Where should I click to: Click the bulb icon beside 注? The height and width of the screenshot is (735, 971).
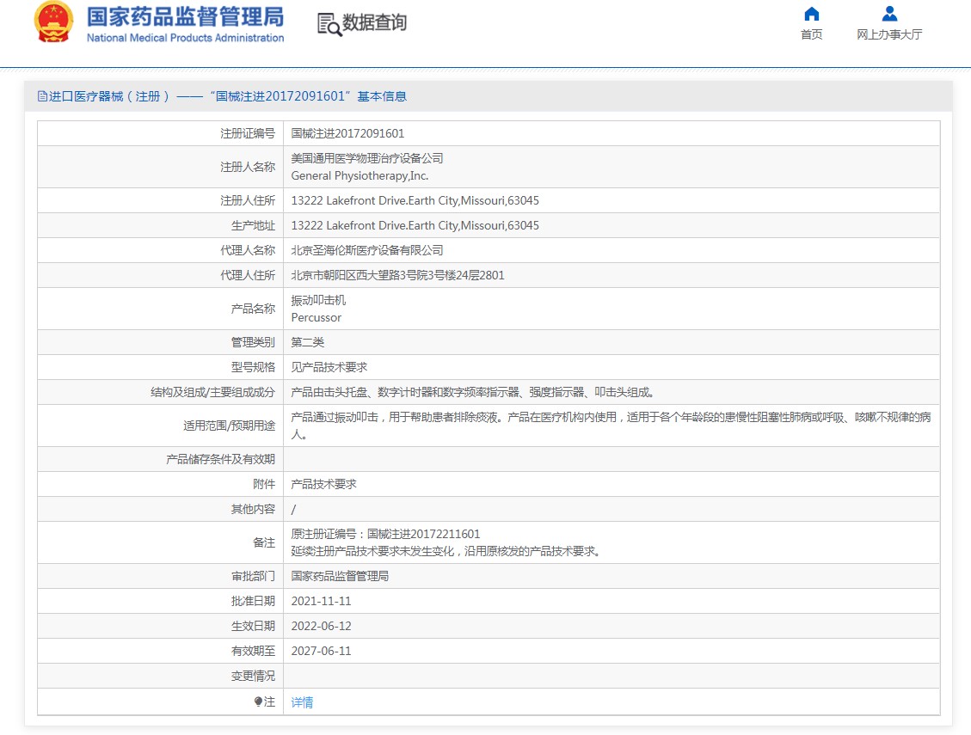(x=258, y=701)
